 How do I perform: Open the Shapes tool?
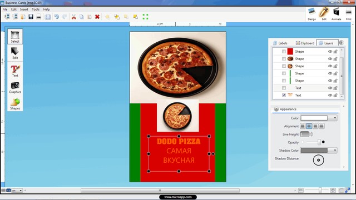tap(15, 104)
